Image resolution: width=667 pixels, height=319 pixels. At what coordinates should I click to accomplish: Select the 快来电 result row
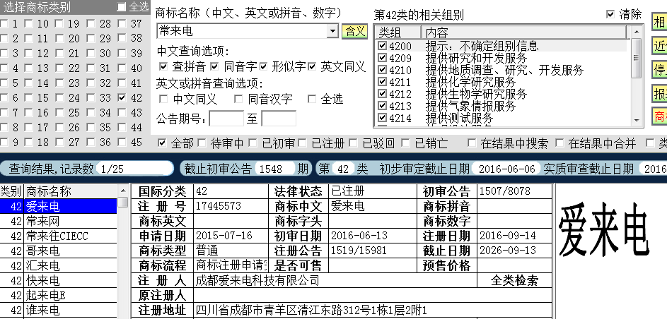(58, 280)
